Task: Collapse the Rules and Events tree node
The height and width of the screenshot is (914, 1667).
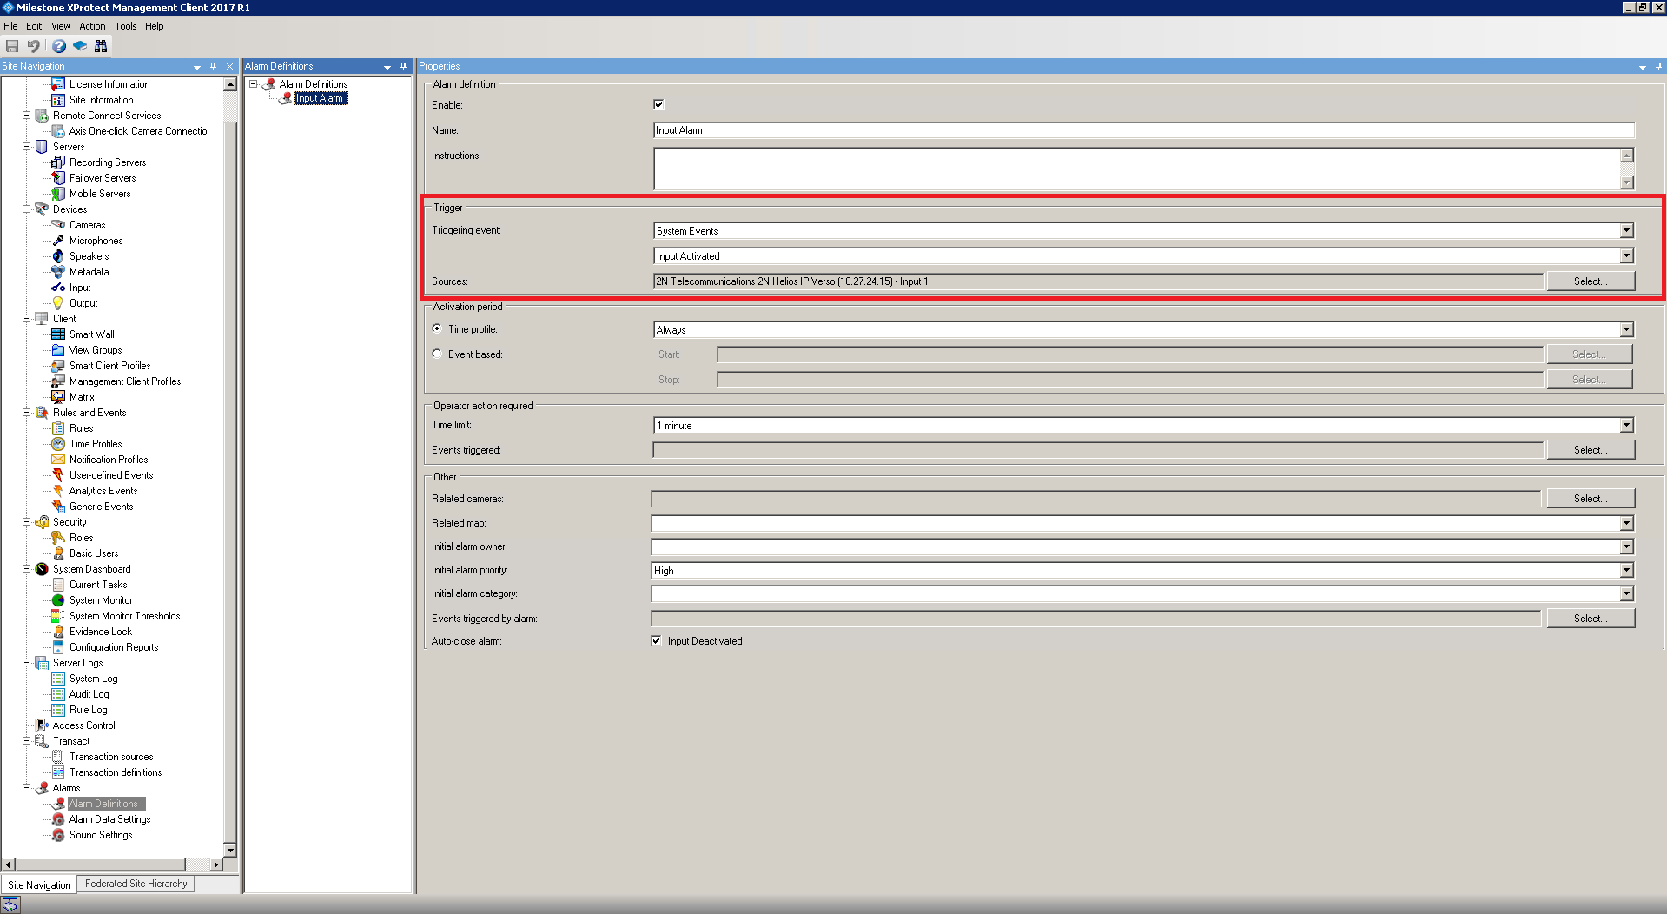Action: click(27, 413)
